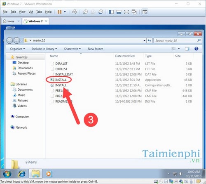Open the View menu in VMware
Viewport: 206px width, 184px height.
click(x=22, y=12)
